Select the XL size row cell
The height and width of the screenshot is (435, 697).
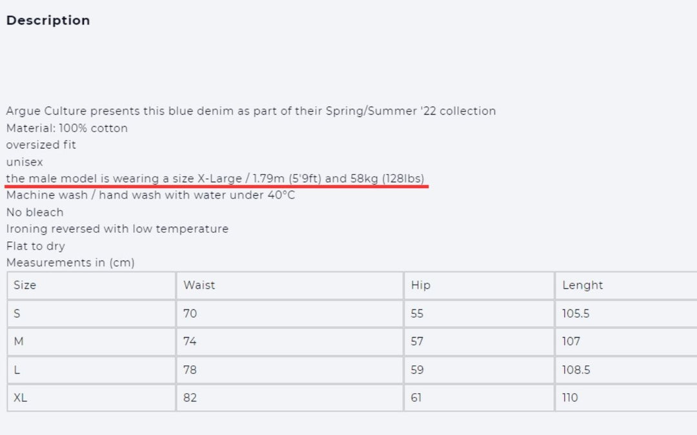[91, 398]
